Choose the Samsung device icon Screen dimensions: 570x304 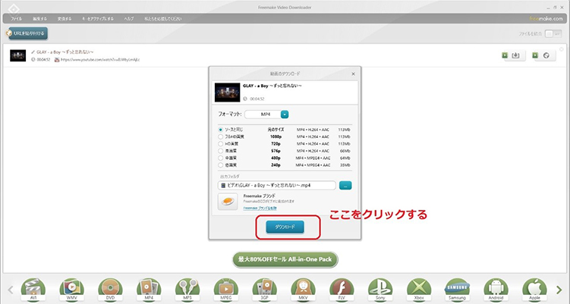click(x=458, y=290)
